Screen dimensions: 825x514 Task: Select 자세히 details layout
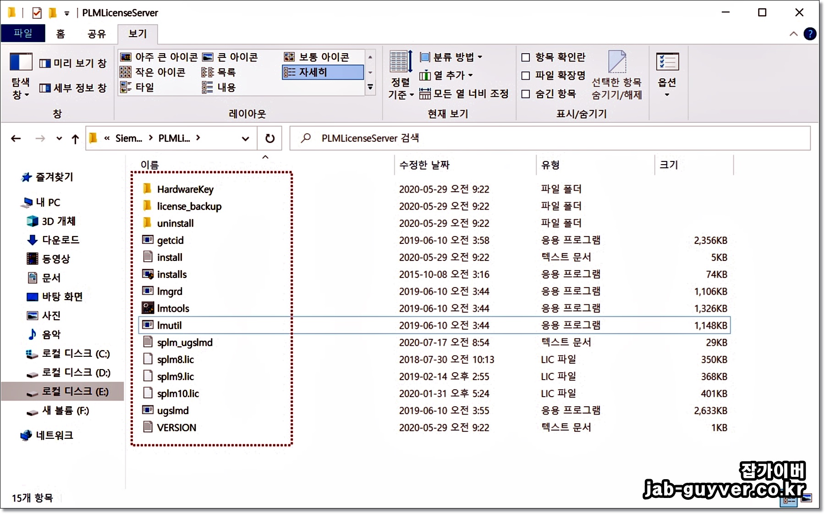coord(323,72)
